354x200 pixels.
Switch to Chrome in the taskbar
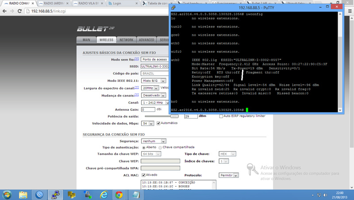[119, 195]
